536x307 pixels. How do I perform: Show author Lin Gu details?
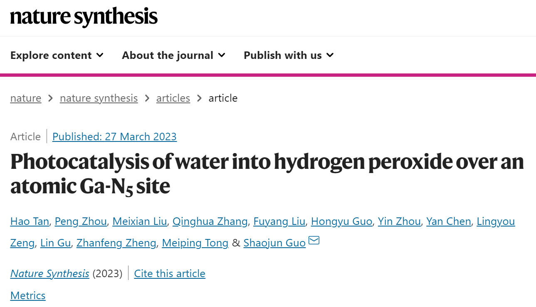tap(56, 243)
